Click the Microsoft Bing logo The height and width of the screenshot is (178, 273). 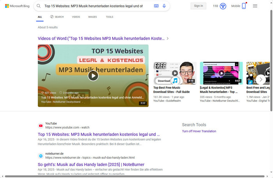point(17,6)
